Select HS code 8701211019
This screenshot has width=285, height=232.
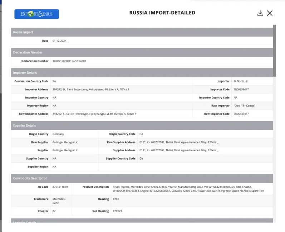coord(60,187)
